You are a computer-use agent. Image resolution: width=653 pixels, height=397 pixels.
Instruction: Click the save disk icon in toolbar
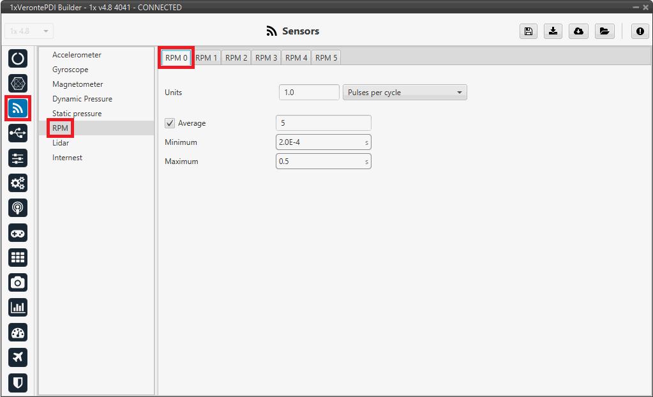pyautogui.click(x=528, y=31)
